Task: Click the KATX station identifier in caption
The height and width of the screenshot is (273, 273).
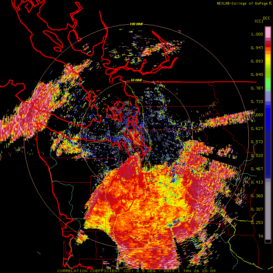Action: coord(170,271)
